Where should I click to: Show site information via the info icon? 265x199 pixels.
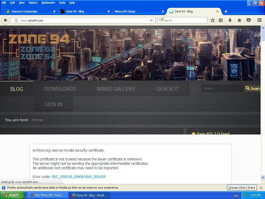[16, 20]
